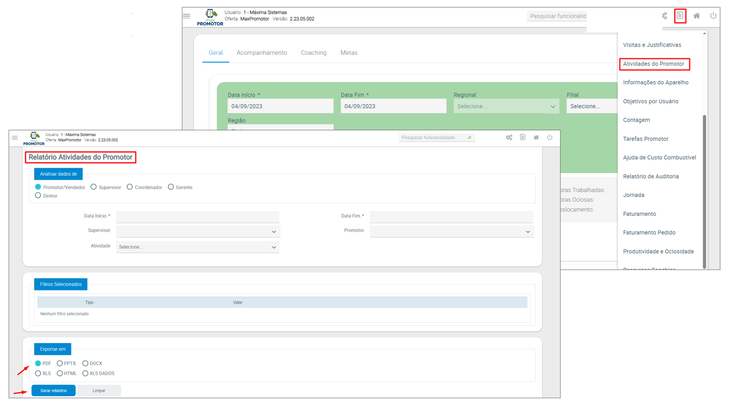The height and width of the screenshot is (409, 729).
Task: Click the reports menu vertical scrollbar
Action: click(704, 189)
